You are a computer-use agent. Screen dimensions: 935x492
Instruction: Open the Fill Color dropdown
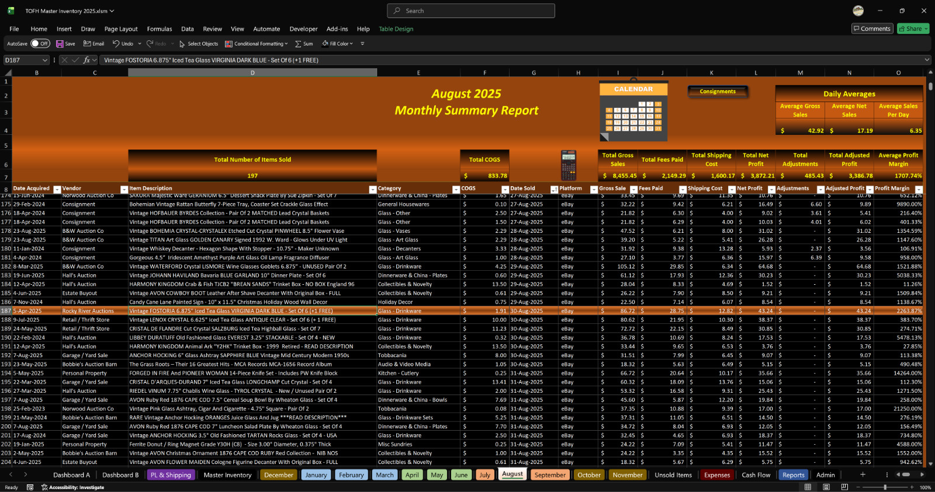click(x=351, y=44)
